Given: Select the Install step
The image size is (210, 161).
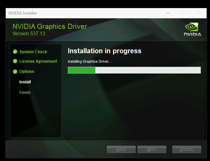Looking at the screenshot, I should pos(25,82).
